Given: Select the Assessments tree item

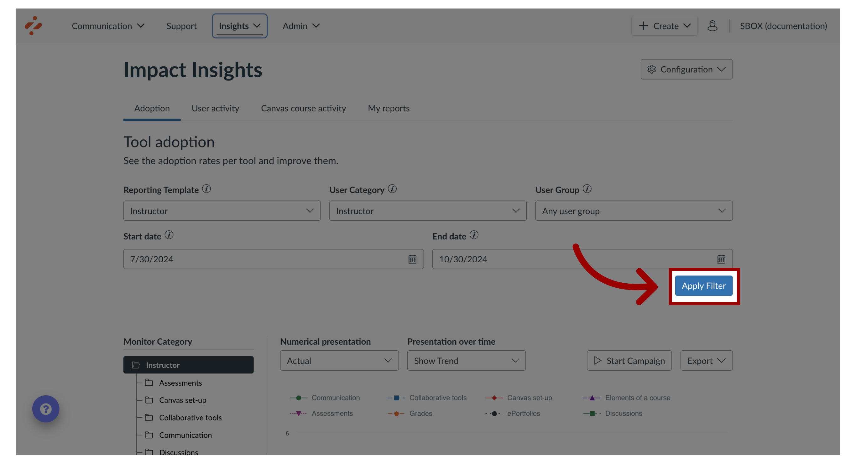Looking at the screenshot, I should pyautogui.click(x=180, y=383).
